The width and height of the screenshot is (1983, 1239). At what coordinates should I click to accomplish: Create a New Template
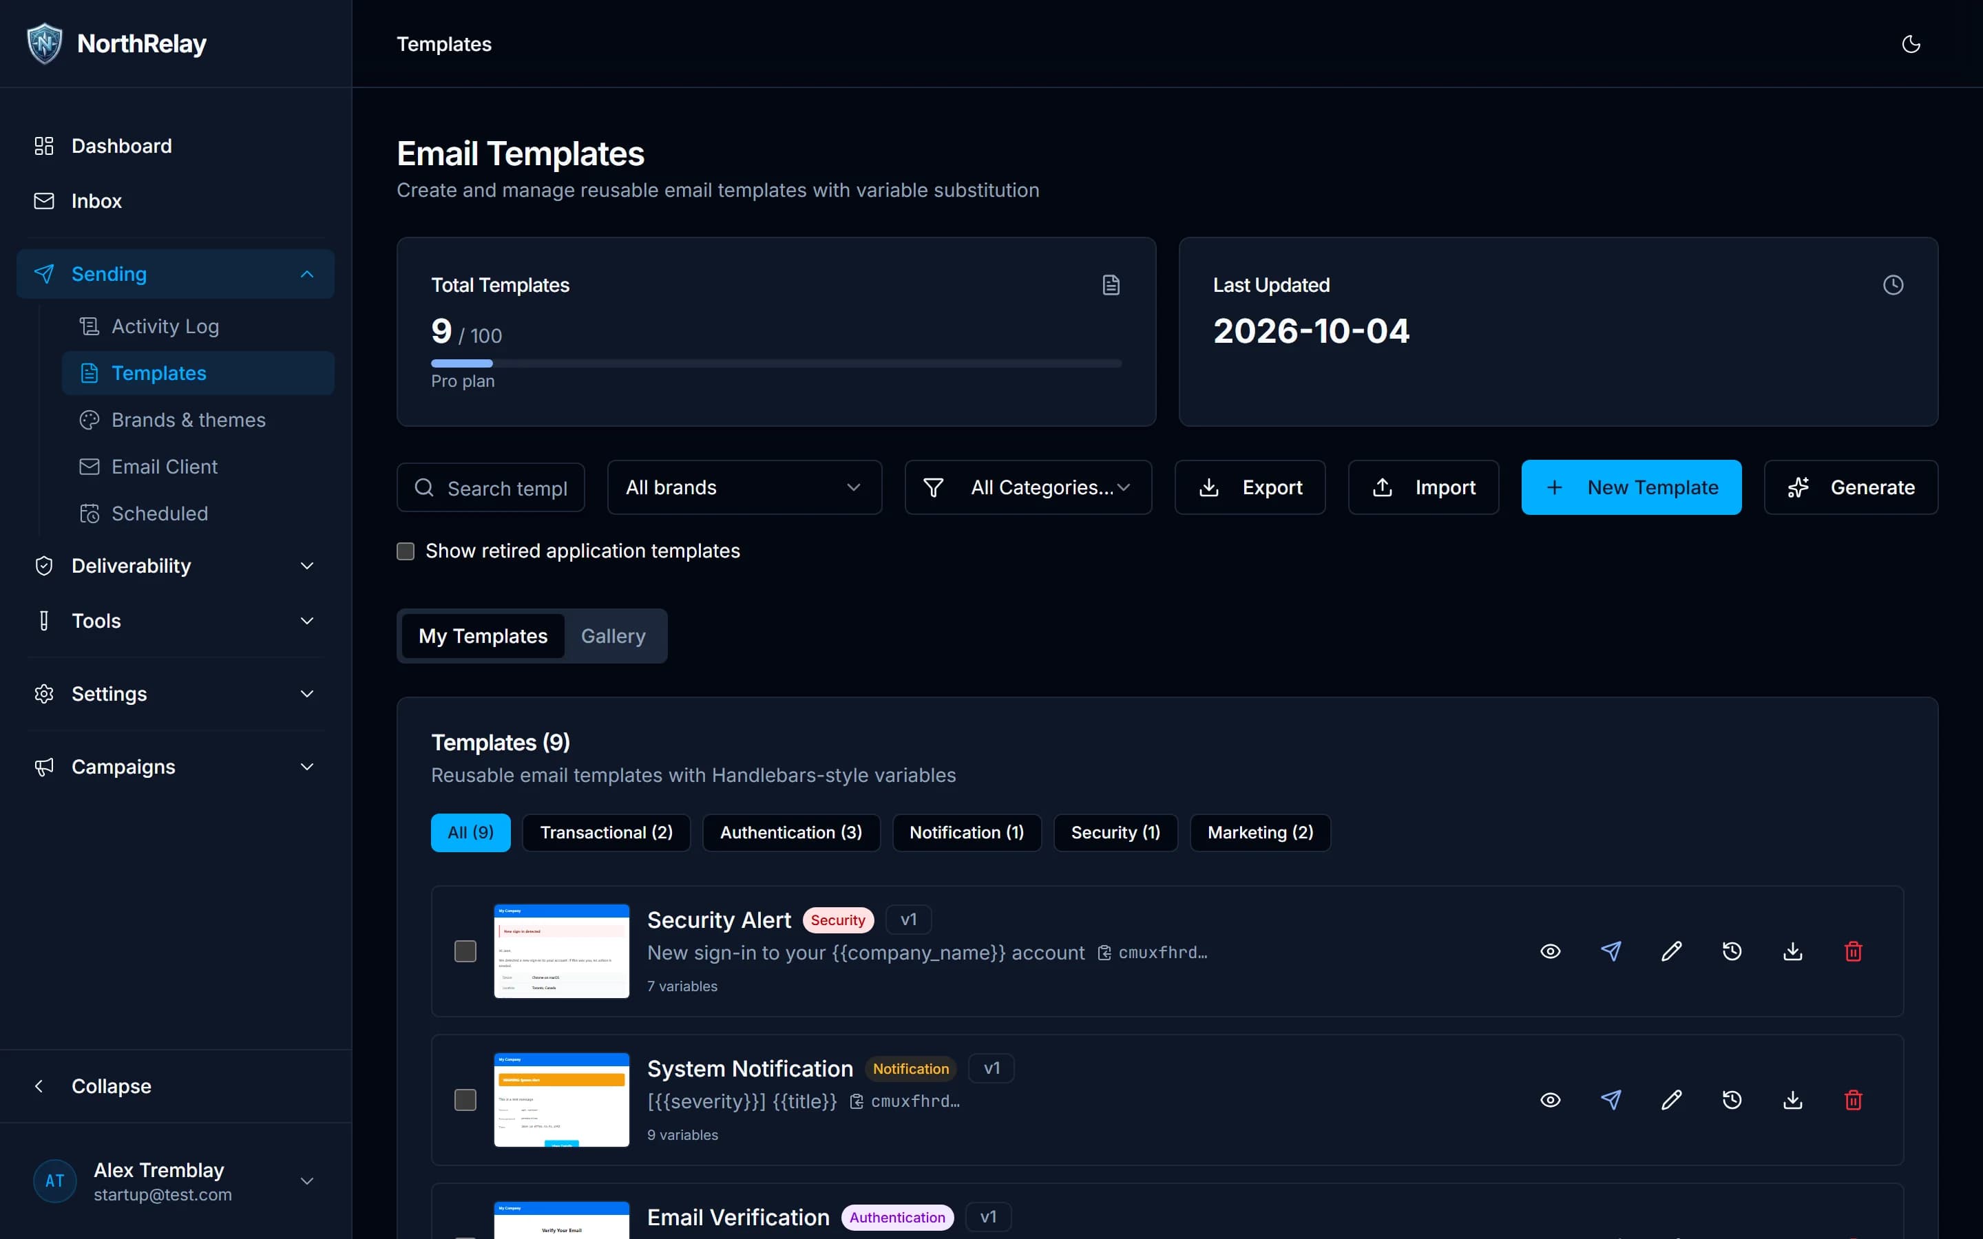1631,487
